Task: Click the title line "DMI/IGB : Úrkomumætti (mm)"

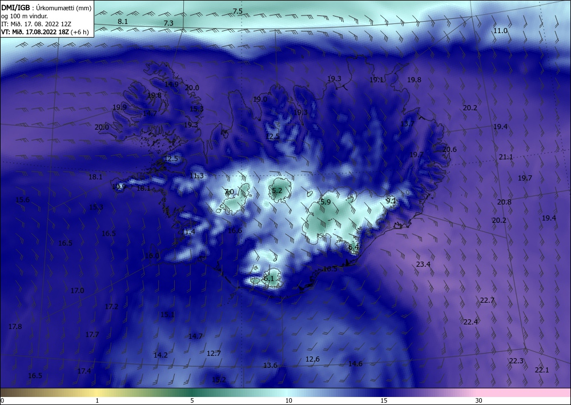Action: [46, 7]
